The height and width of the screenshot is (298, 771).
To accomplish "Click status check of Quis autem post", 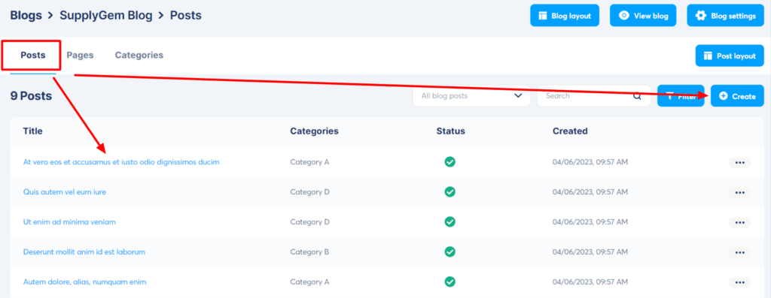I will click(x=449, y=191).
